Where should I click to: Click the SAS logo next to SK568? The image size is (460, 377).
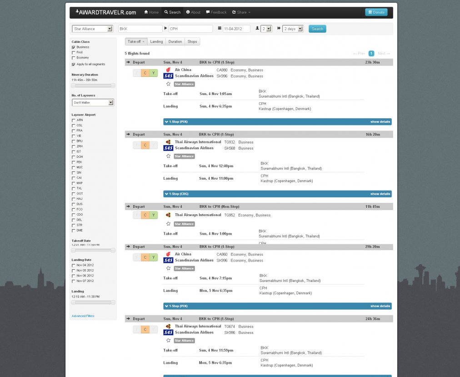(168, 148)
